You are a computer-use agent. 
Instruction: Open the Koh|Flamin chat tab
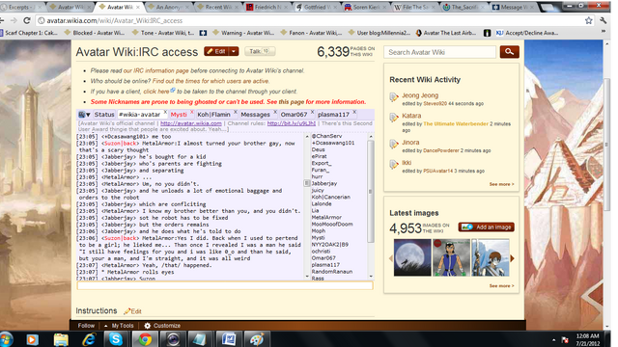point(213,115)
